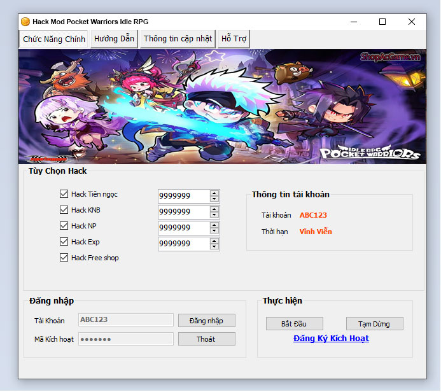This screenshot has height=392, width=441.
Task: Toggle the Hack KNB checkbox
Action: click(x=64, y=210)
